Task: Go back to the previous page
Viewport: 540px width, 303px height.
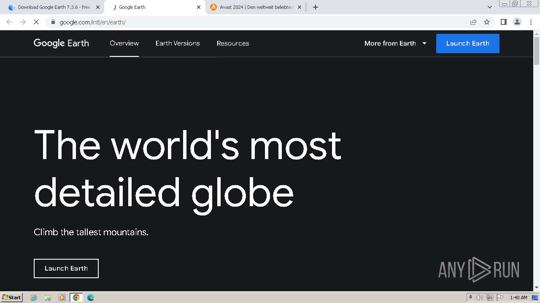Action: coord(9,22)
